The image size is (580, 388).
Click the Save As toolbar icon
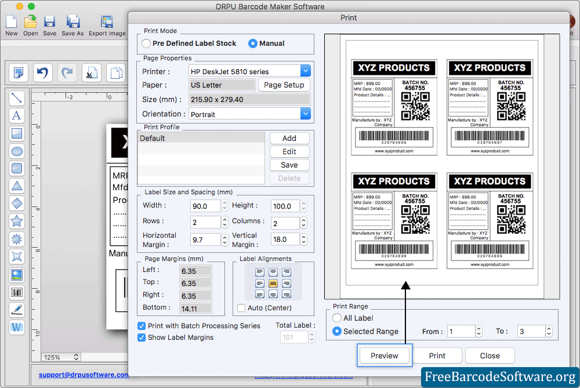pyautogui.click(x=73, y=22)
